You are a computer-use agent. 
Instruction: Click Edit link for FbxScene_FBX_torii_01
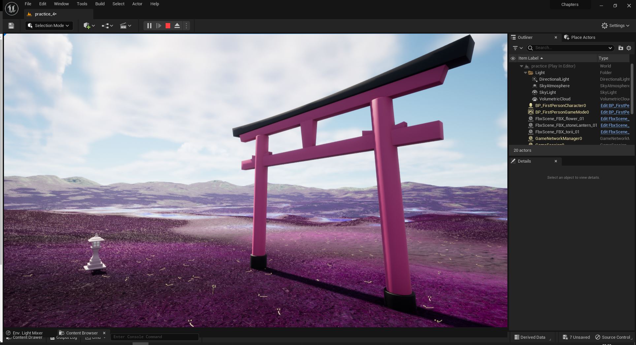click(615, 132)
